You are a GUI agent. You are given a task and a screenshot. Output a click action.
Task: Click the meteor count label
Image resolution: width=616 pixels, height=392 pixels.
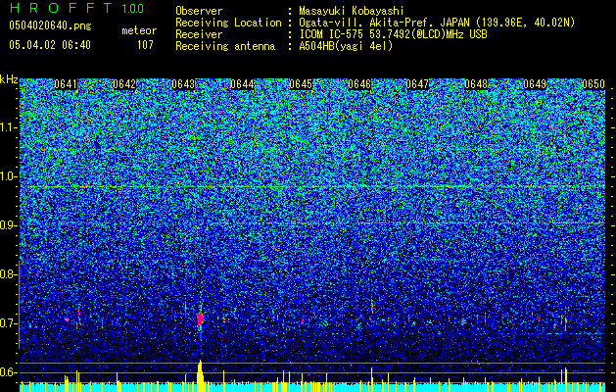(139, 30)
